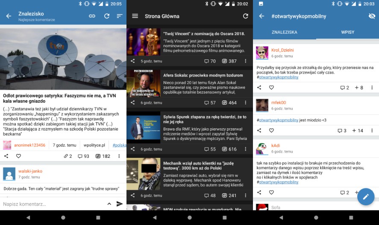Favorite mfek00's post
The height and width of the screenshot is (225, 379).
(271, 130)
